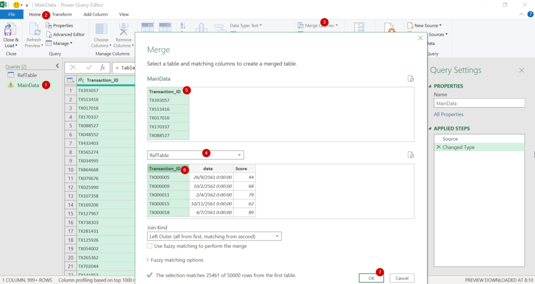Click the formula bar confirm checkmark icon
The width and height of the screenshot is (535, 284).
pos(89,67)
